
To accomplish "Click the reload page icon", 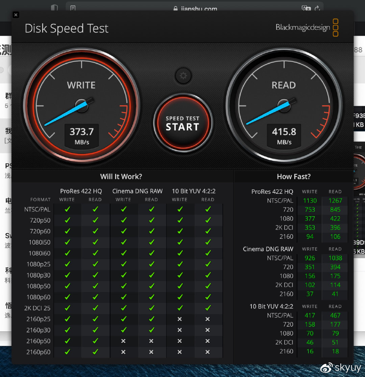I will [317, 8].
